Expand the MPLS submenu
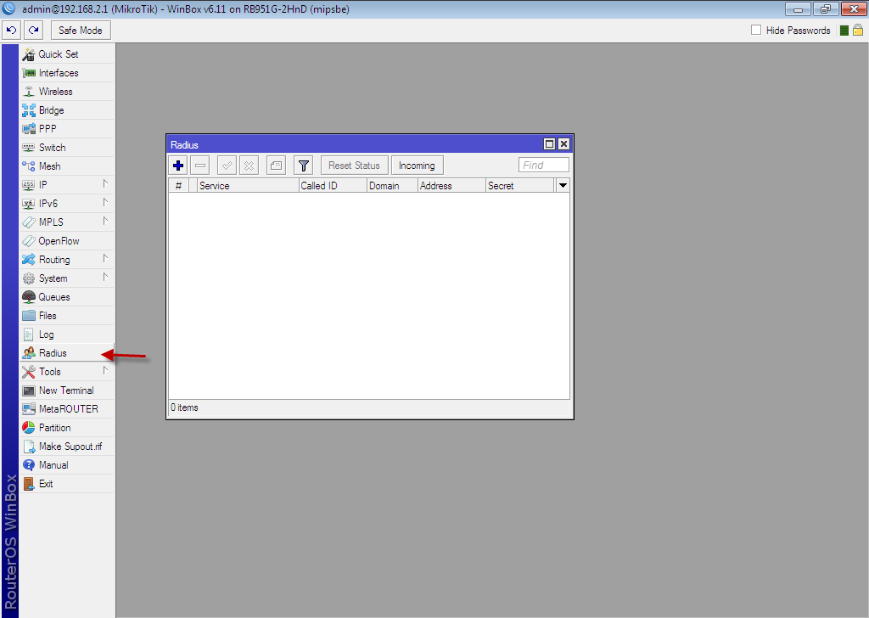The image size is (869, 618). tap(67, 222)
